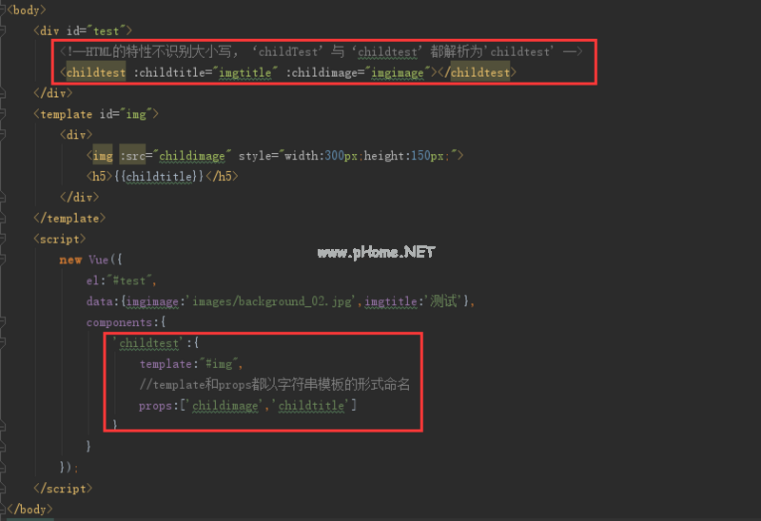
Task: Click the img tag name
Action: 102,155
